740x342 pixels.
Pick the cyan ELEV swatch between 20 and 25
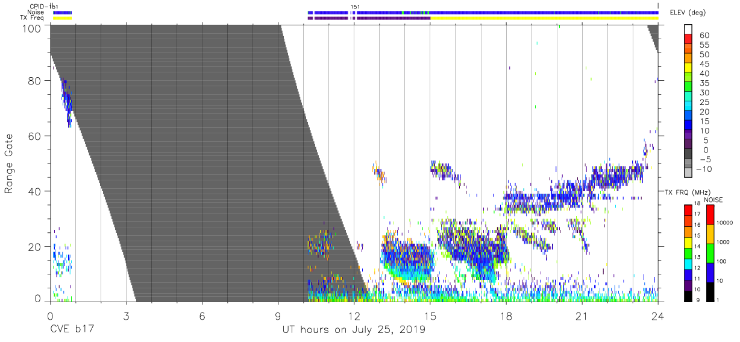point(688,107)
